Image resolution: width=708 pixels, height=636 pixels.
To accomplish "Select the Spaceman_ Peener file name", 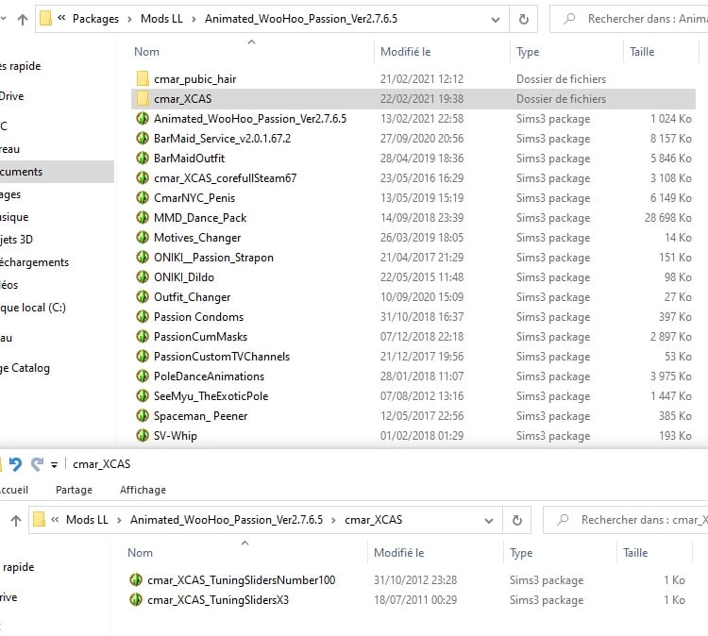I will tap(200, 416).
